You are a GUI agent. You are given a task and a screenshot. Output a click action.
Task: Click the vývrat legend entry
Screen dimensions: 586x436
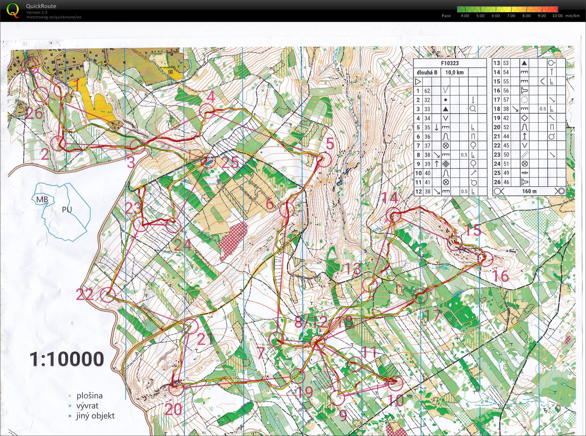tap(84, 406)
